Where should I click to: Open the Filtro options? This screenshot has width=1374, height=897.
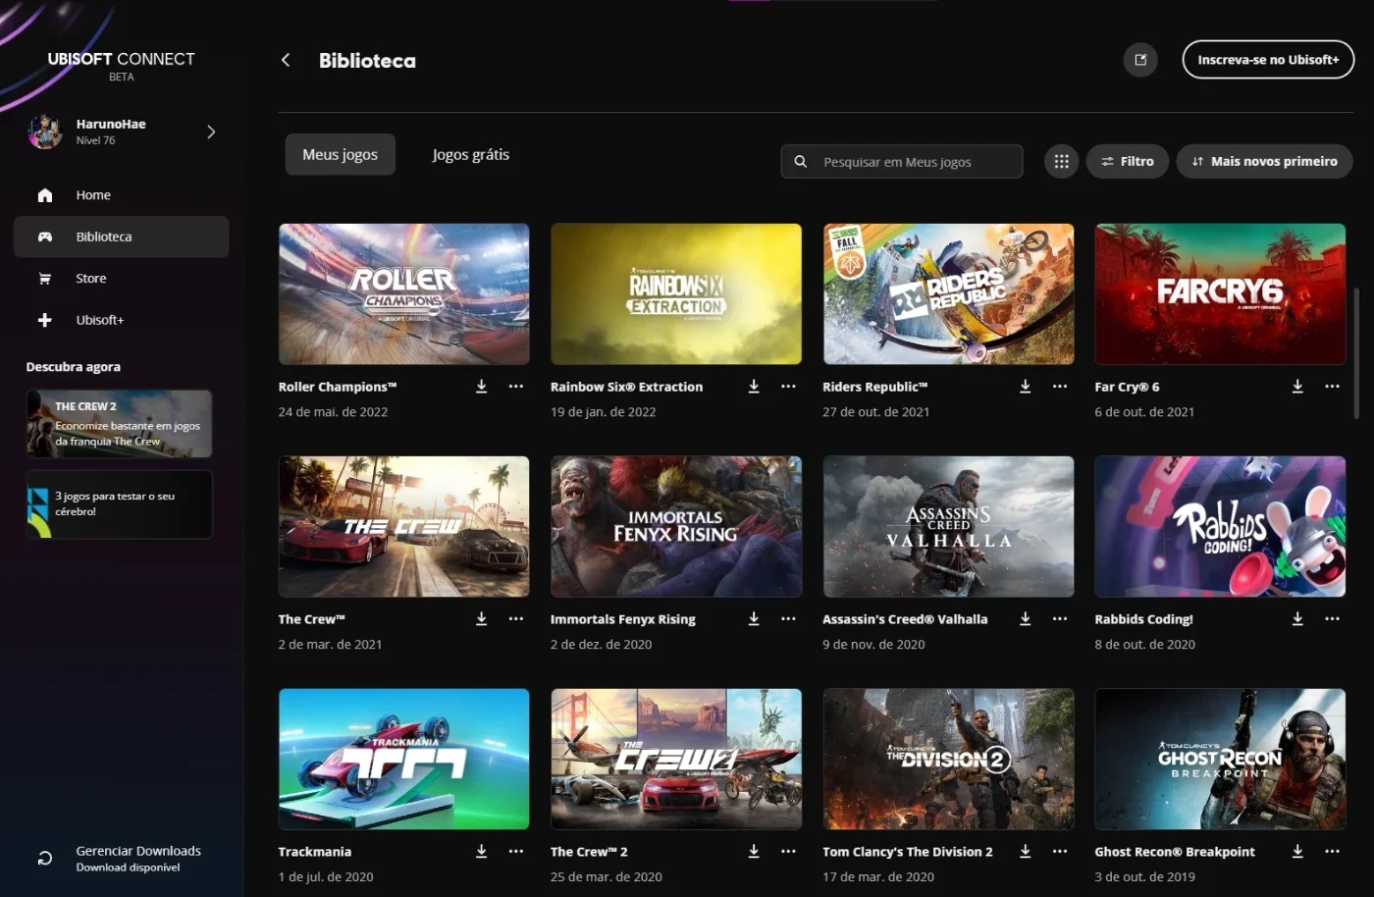[1127, 162]
